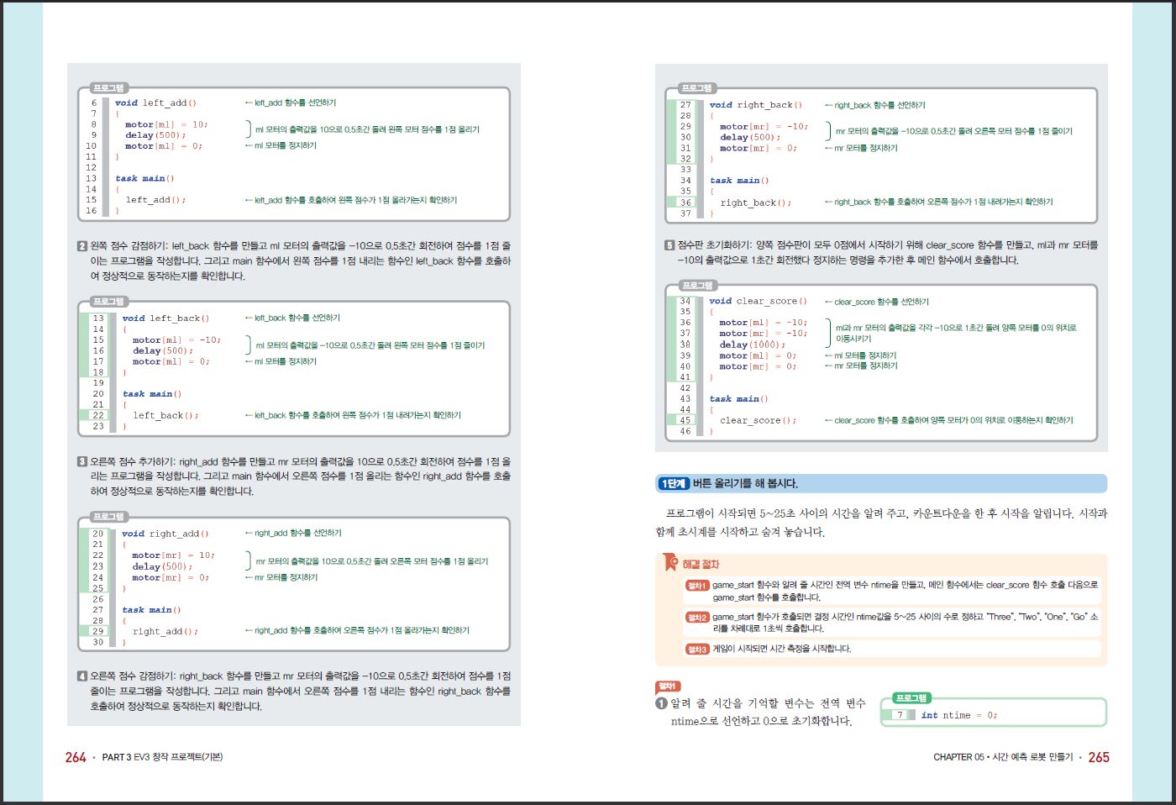
Task: Click the 'left_back();' call on line 22
Action: click(x=165, y=415)
